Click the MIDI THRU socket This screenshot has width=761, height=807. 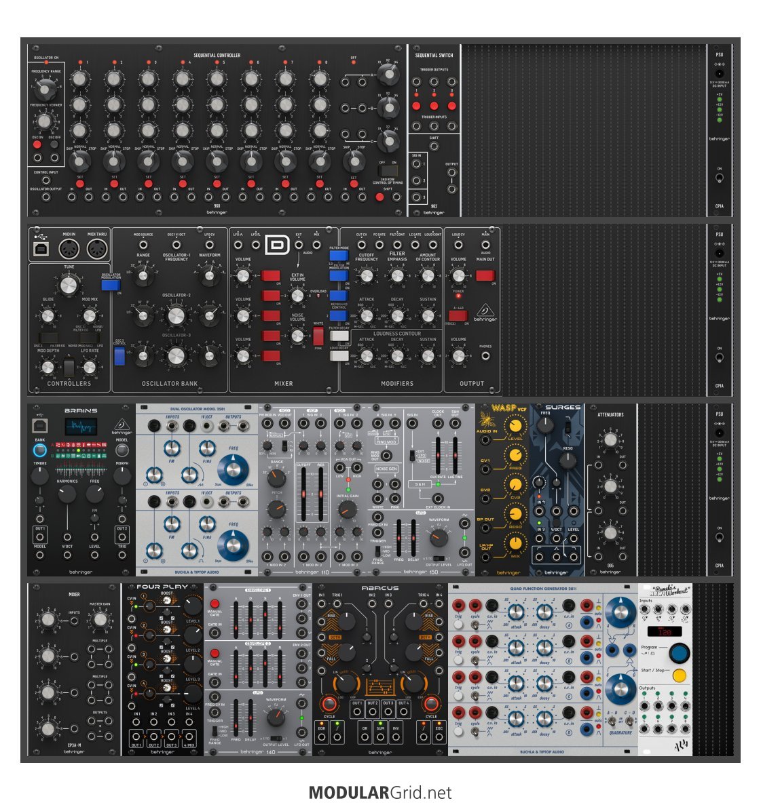point(97,250)
